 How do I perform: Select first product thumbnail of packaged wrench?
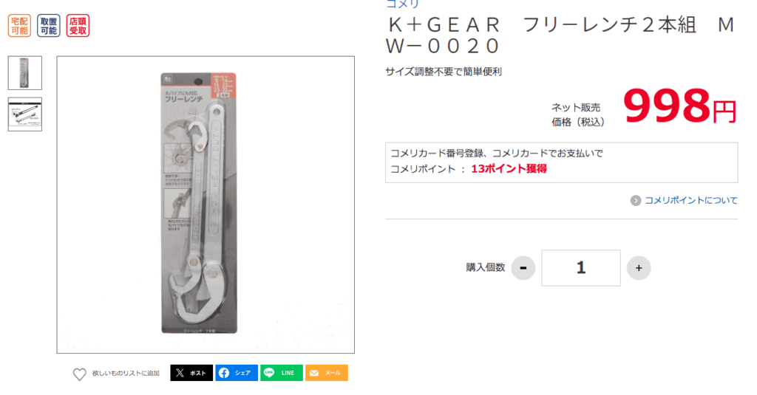coord(24,73)
